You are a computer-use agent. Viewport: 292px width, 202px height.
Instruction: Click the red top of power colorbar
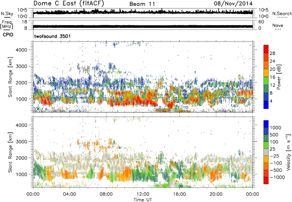tap(266, 49)
